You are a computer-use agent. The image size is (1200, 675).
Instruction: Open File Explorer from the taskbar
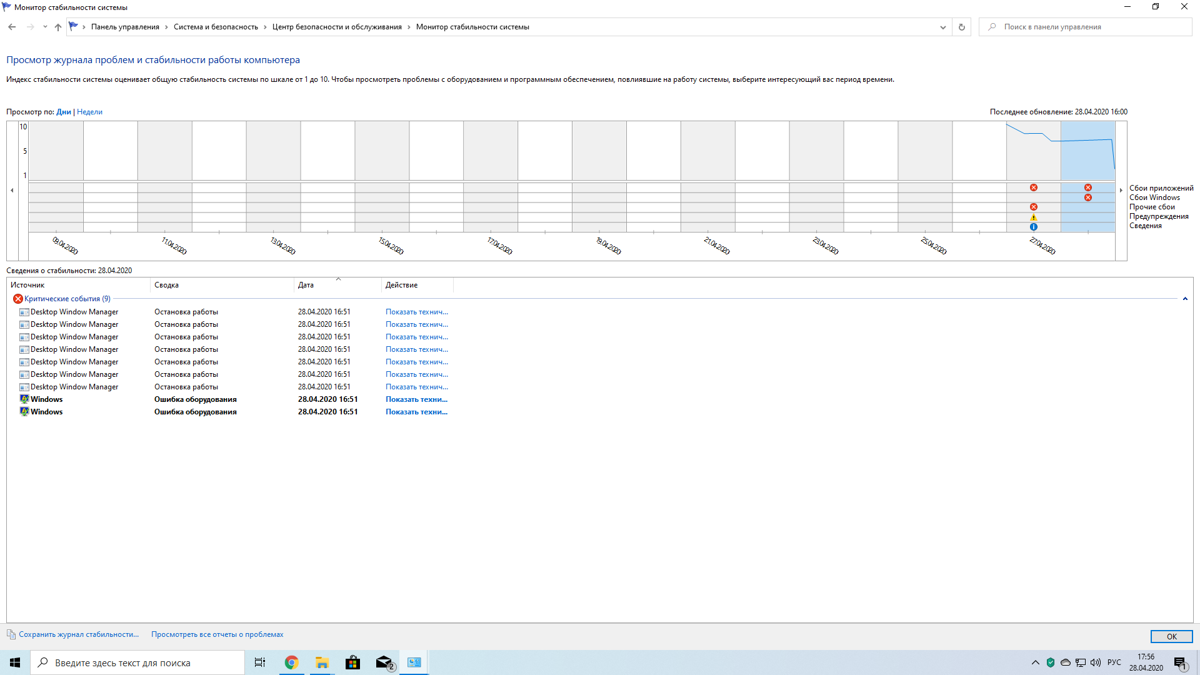click(x=322, y=662)
